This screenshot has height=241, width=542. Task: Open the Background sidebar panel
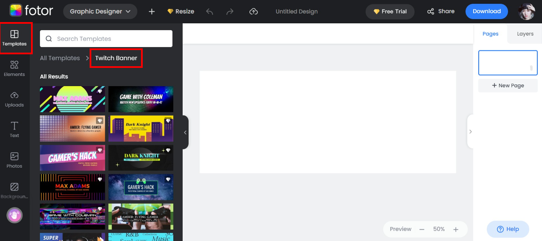(14, 191)
